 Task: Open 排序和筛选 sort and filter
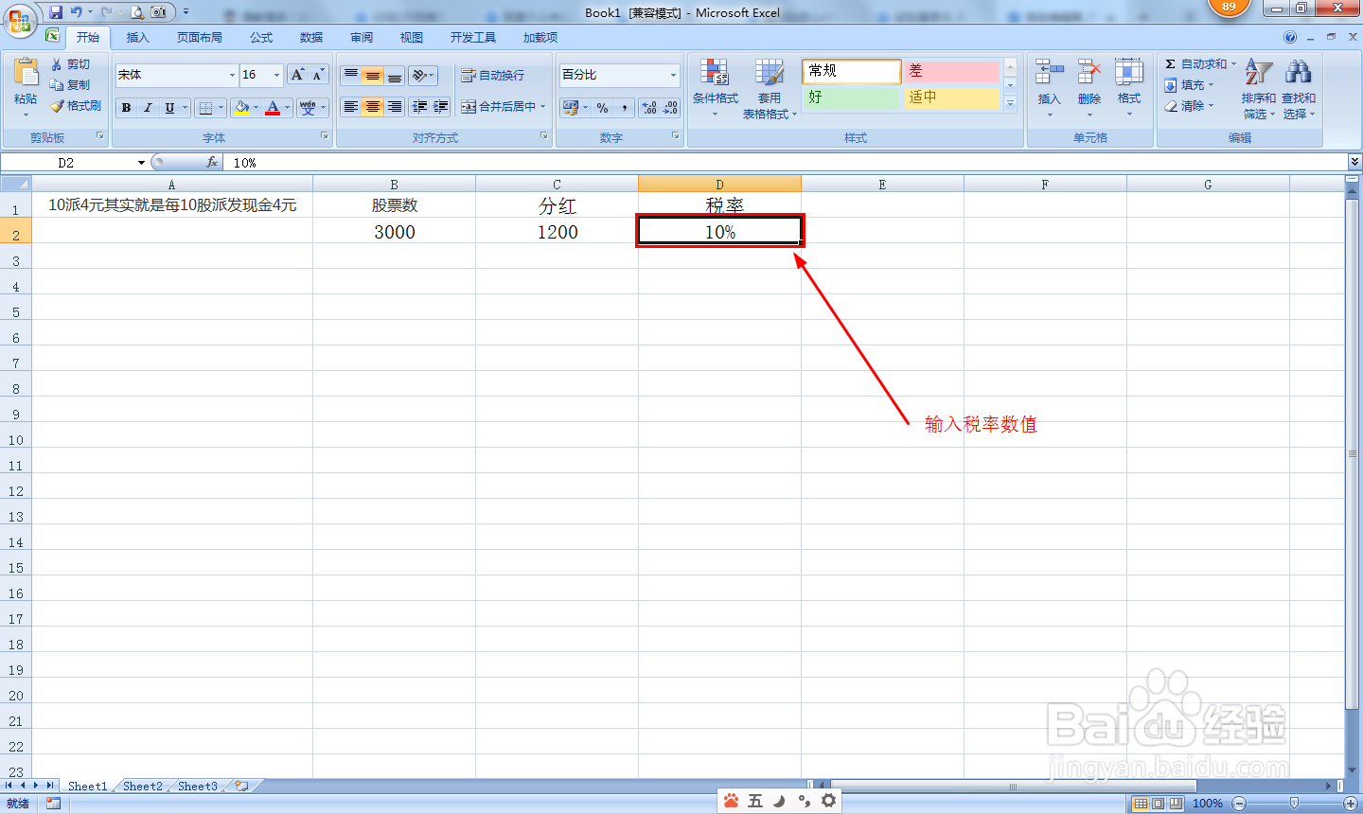click(x=1258, y=89)
